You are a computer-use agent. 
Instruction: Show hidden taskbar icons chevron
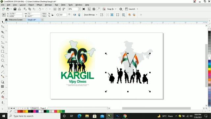[176, 116]
